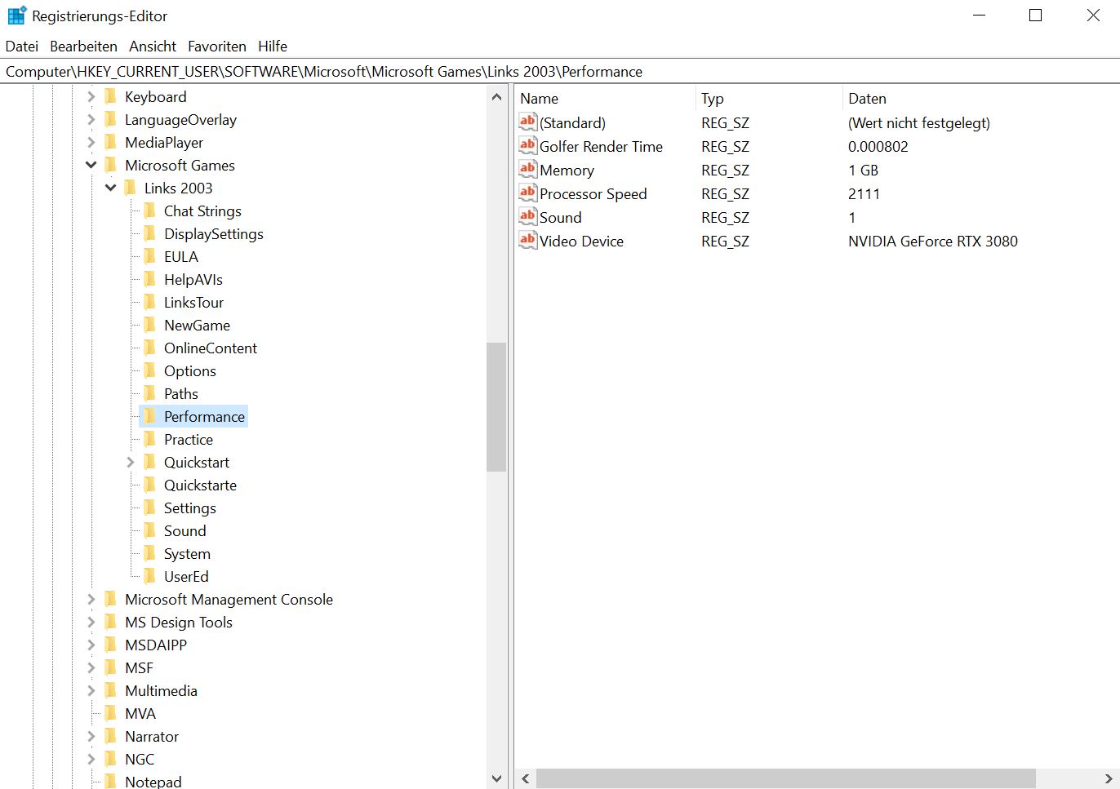
Task: Select the MSDAIPP key
Action: (156, 645)
